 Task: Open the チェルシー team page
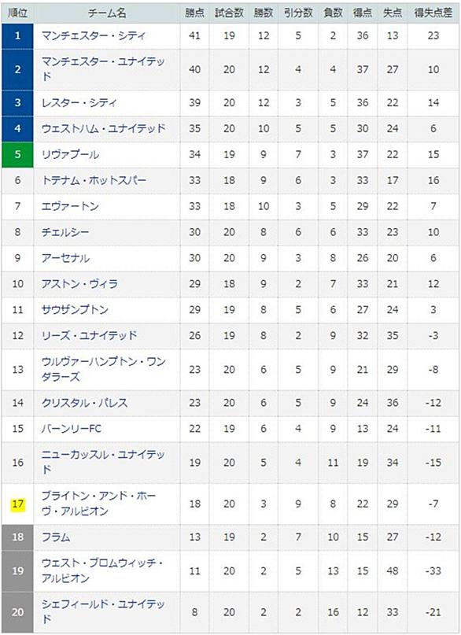click(65, 232)
